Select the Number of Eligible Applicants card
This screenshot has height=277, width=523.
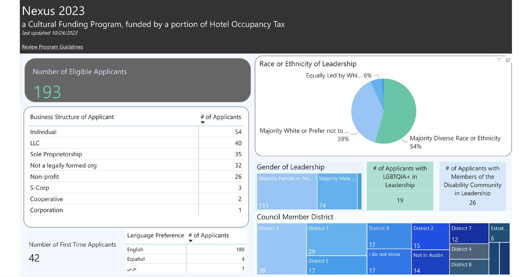pyautogui.click(x=138, y=80)
